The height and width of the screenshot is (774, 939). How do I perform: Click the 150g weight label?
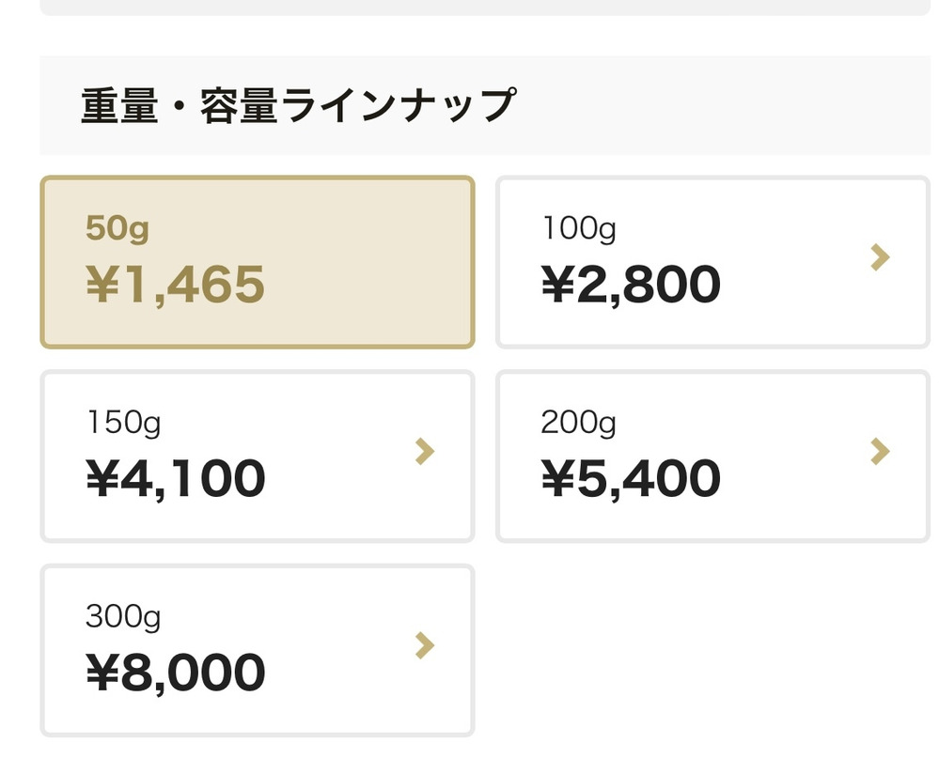[x=123, y=423]
